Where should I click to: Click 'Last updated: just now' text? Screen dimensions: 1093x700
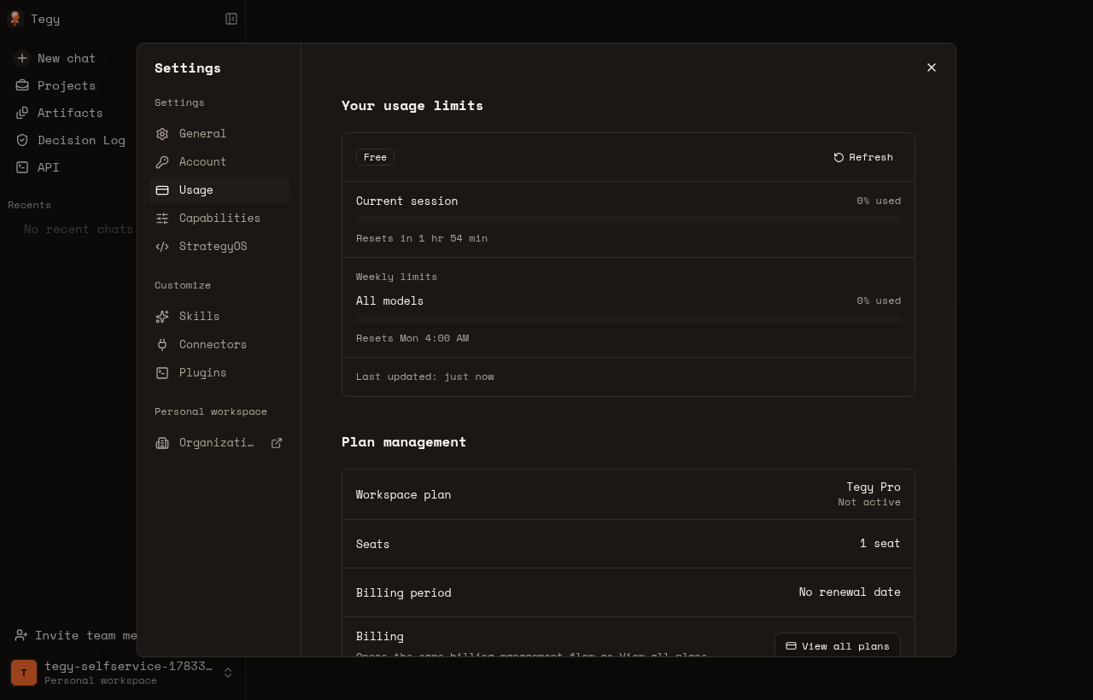[x=425, y=376]
